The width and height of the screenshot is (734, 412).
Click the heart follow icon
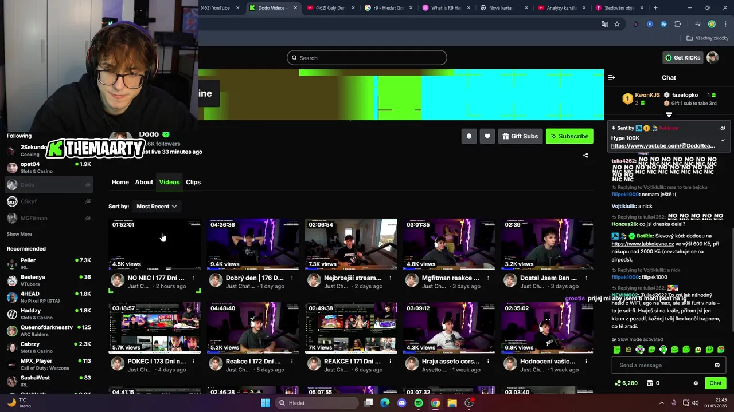coord(487,136)
